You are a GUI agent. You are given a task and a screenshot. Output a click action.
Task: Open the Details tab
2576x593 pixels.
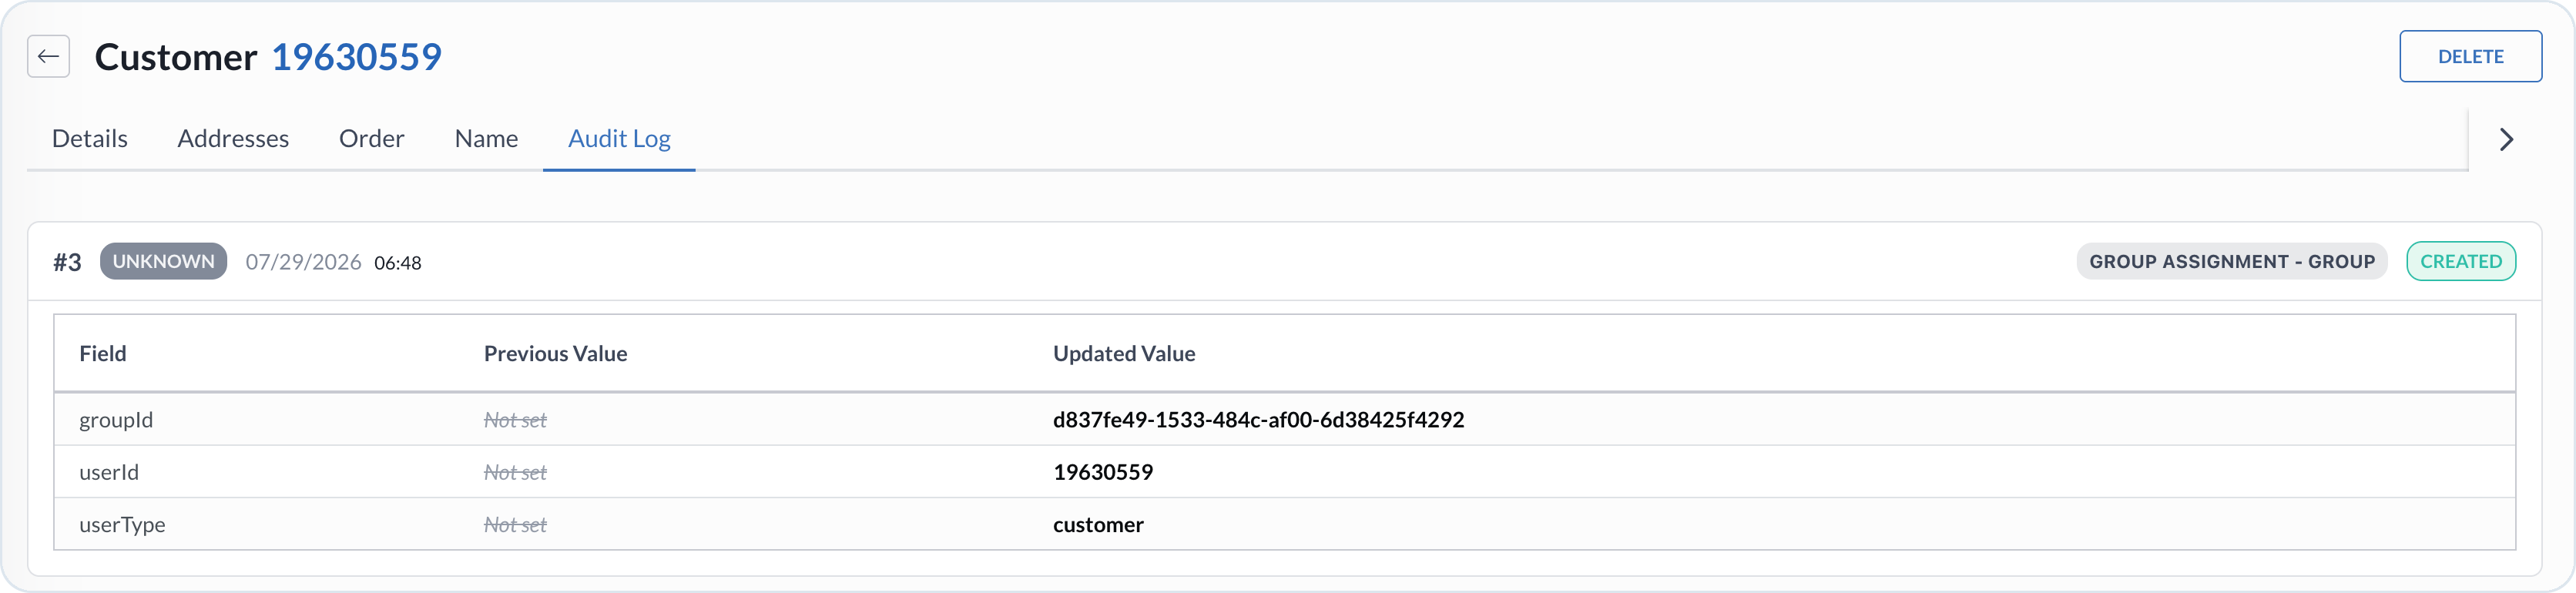coord(90,138)
